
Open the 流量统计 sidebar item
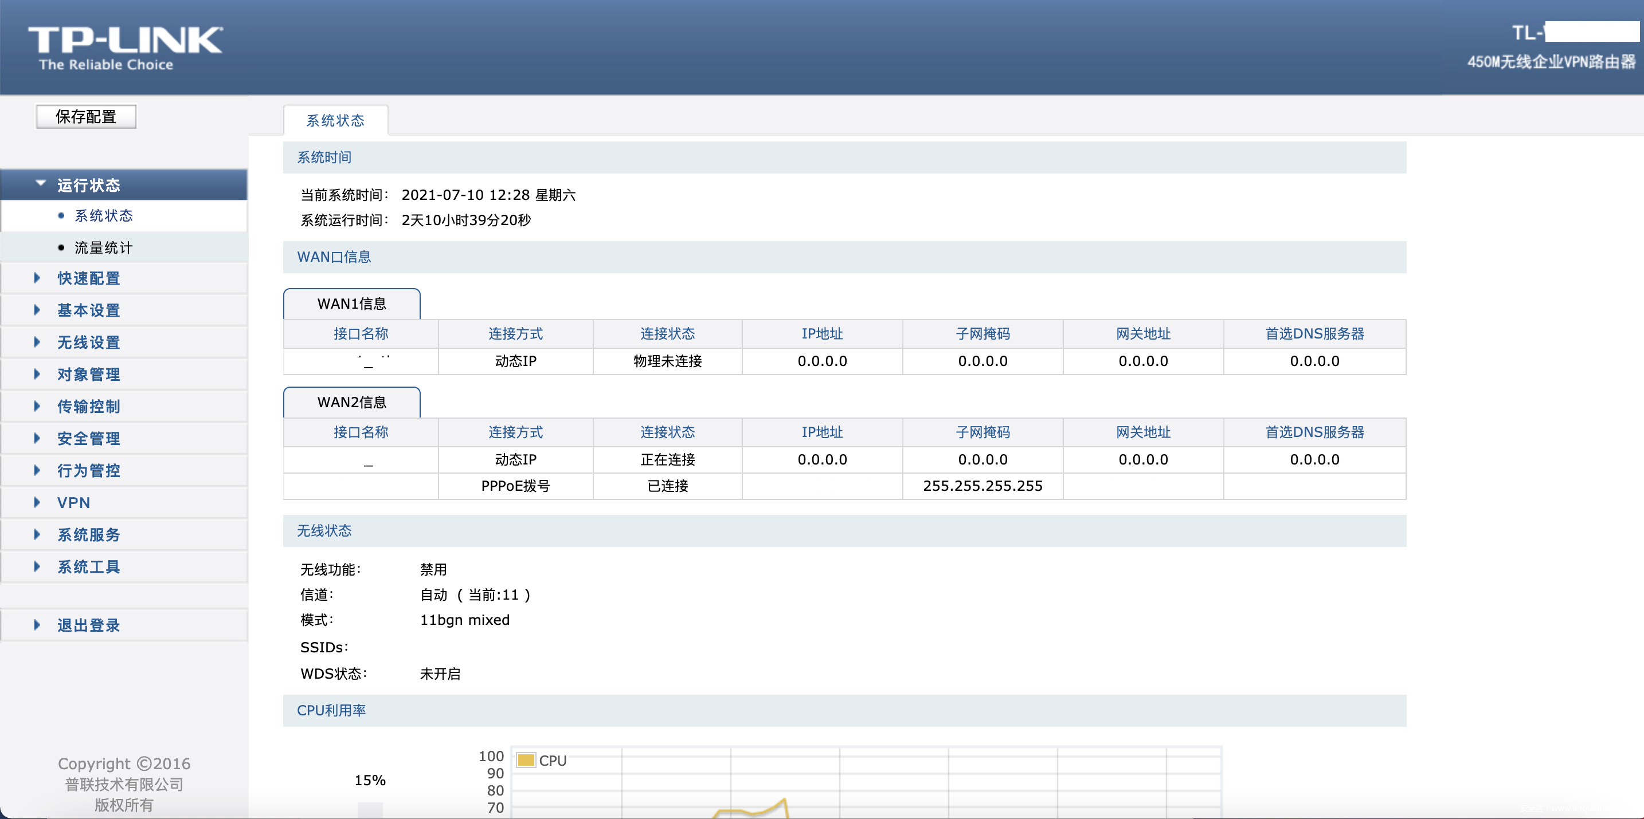[x=103, y=247]
